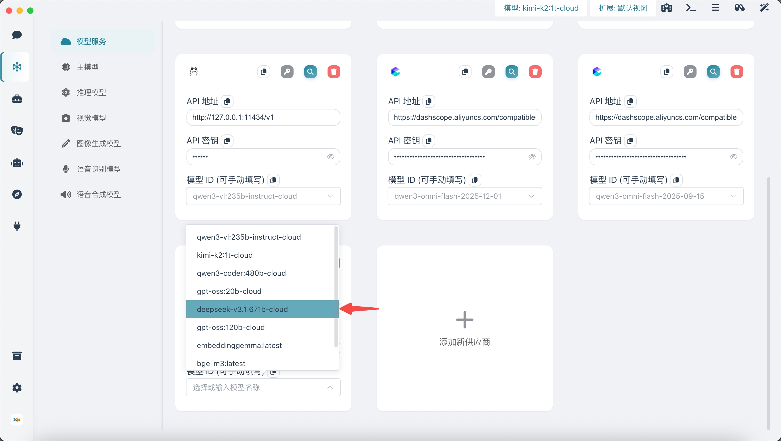Screen dimensions: 781x441
Task: Copy model ID qwen3-omni-flash-2025-09-15
Action: (676, 180)
